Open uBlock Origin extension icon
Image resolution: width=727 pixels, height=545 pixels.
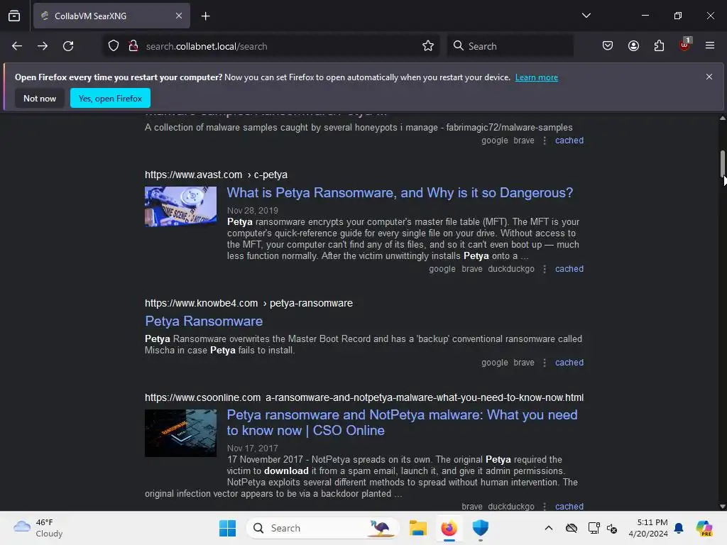pyautogui.click(x=684, y=45)
